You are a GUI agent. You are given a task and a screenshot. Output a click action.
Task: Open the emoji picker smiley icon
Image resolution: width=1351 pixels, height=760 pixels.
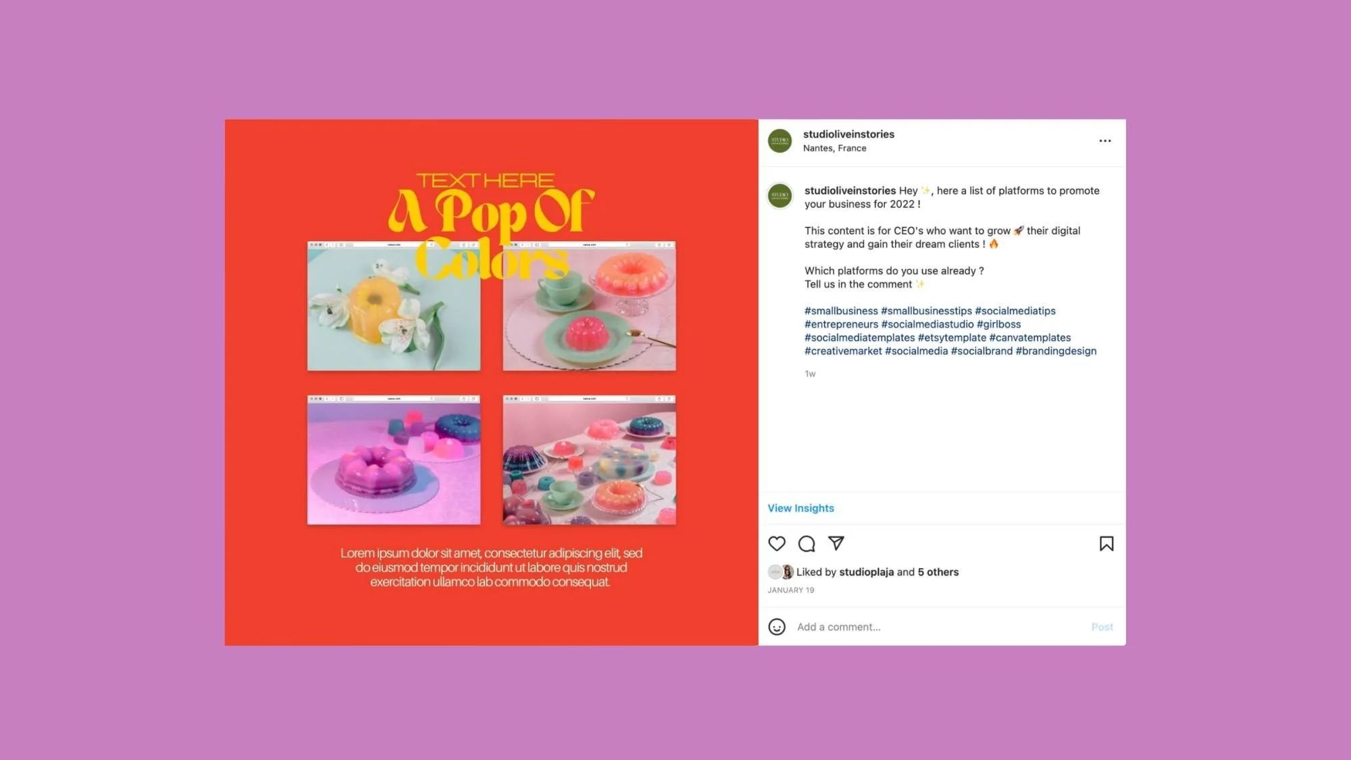[777, 627]
